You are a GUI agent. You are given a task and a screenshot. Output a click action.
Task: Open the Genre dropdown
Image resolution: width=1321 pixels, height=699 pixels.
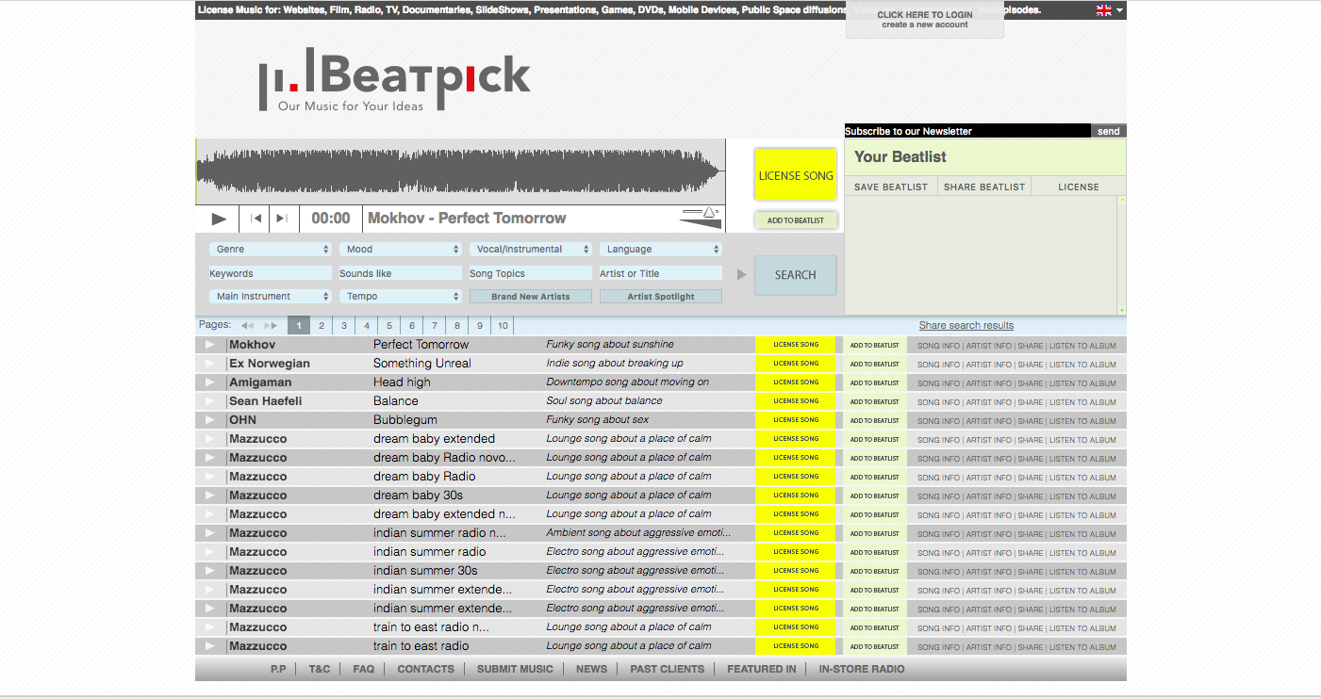click(270, 250)
